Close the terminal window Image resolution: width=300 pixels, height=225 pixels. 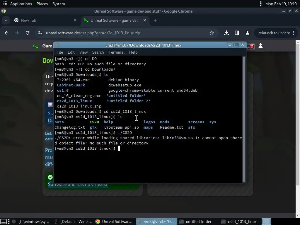point(243,45)
